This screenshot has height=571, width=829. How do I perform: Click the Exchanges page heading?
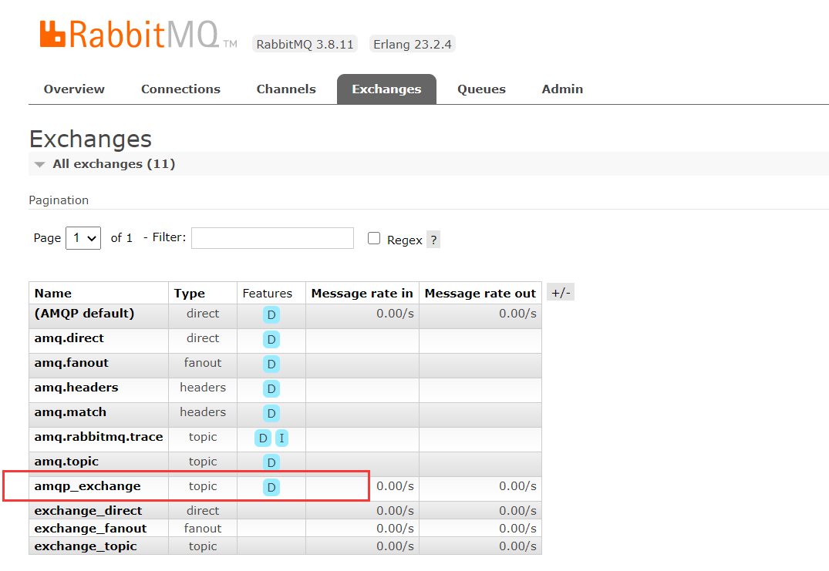coord(90,139)
